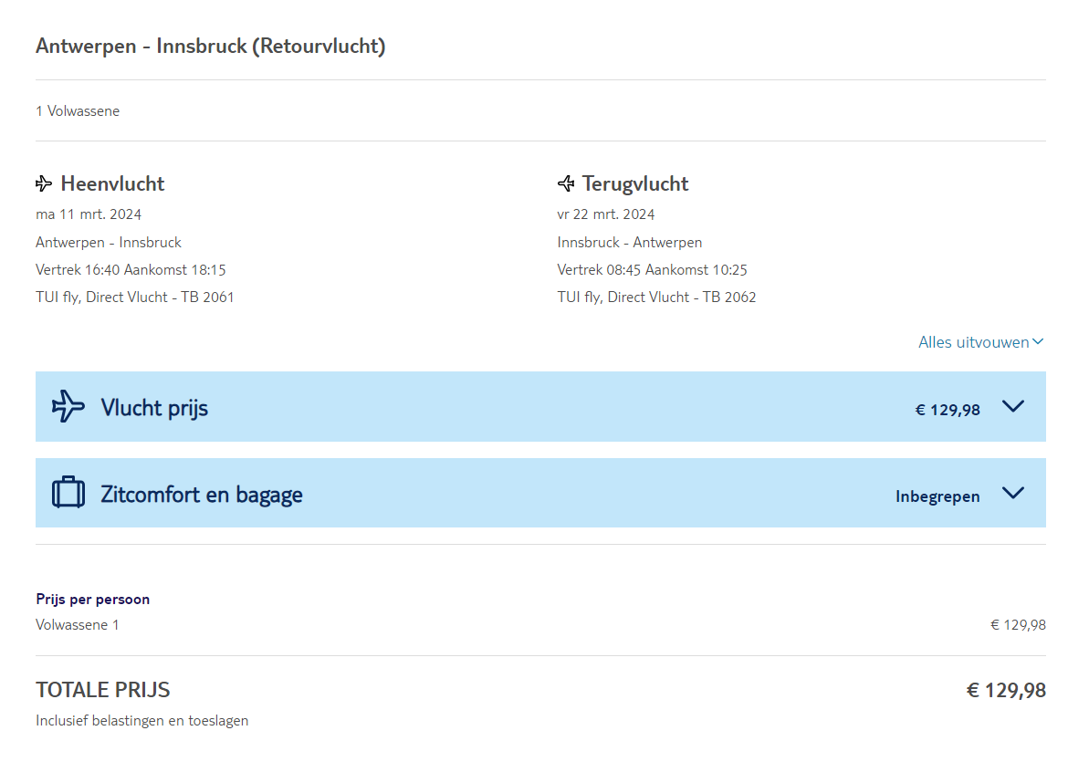Click the total price € 129,98
Screen dimensions: 1089x762
pos(1006,691)
